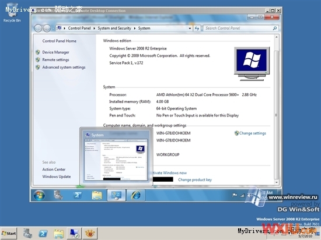The width and height of the screenshot is (321, 240).
Task: Open Windows Explorer in remote taskbar
Action: 97,195
